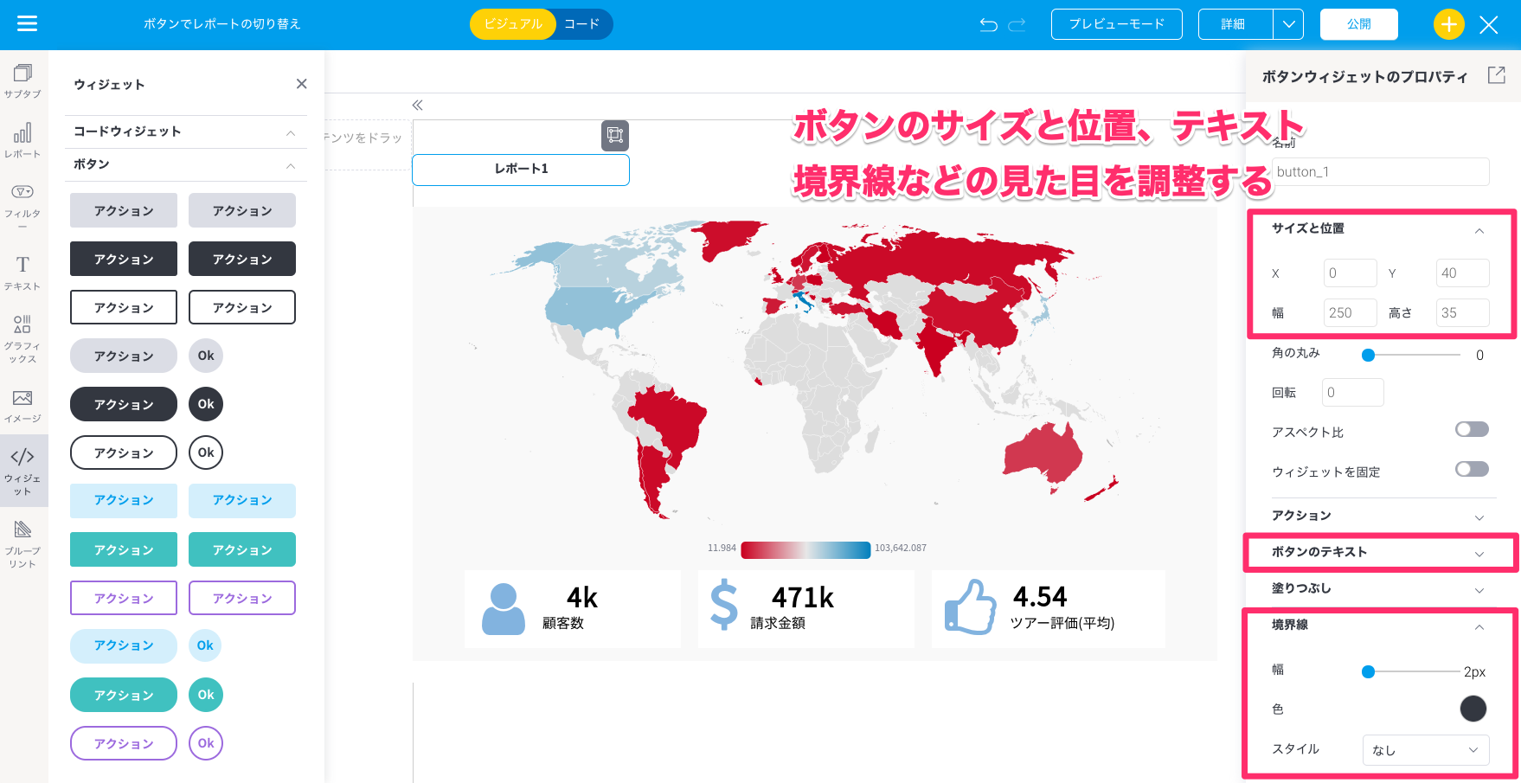Click the 幅 width input field

click(x=1350, y=313)
